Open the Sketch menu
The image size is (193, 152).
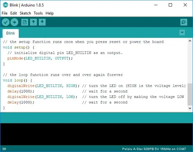tap(25, 13)
